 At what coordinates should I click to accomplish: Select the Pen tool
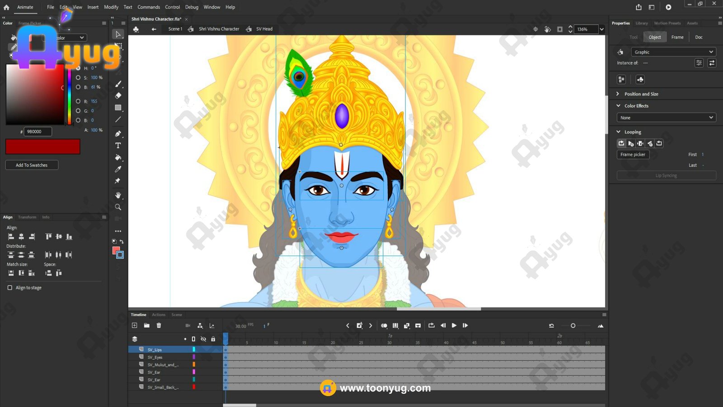pyautogui.click(x=118, y=133)
